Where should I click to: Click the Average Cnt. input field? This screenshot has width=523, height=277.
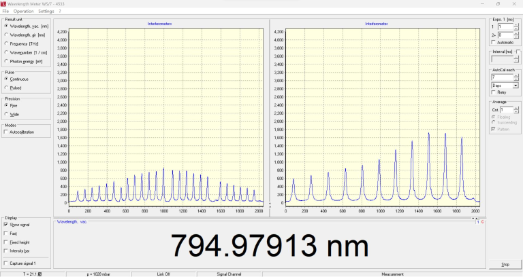click(507, 110)
